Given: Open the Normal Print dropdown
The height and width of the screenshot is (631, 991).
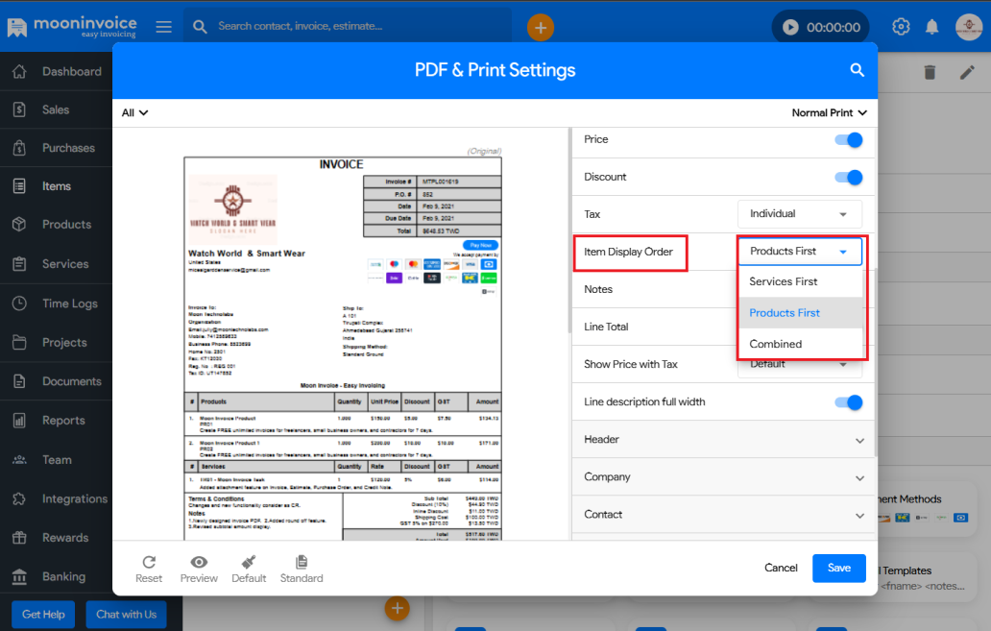Looking at the screenshot, I should [x=829, y=112].
